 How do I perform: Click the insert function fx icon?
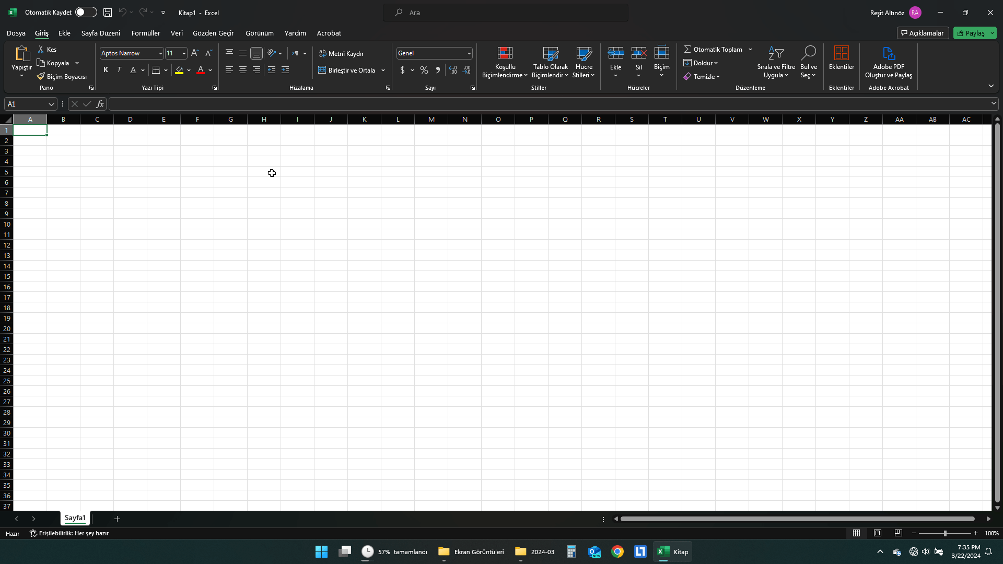click(100, 104)
